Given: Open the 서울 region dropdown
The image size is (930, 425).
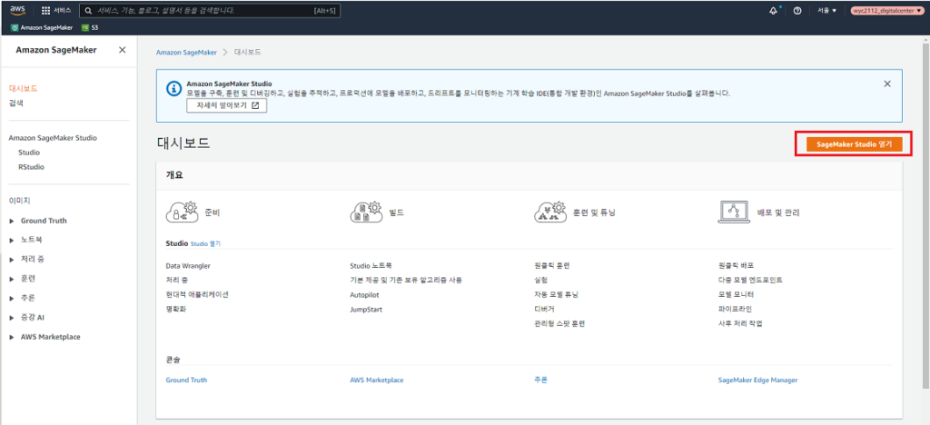Looking at the screenshot, I should [826, 11].
